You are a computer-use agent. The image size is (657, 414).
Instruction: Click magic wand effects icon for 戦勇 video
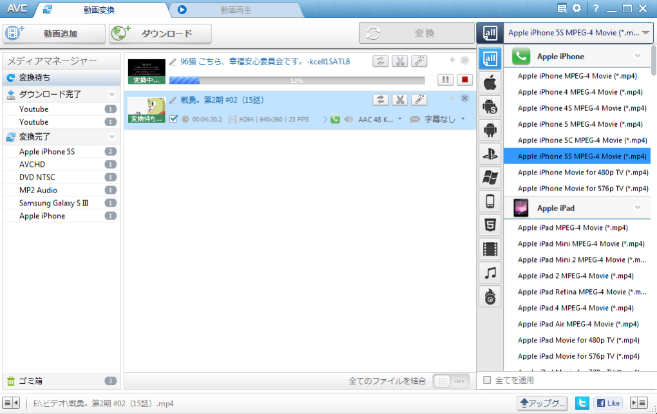click(419, 100)
